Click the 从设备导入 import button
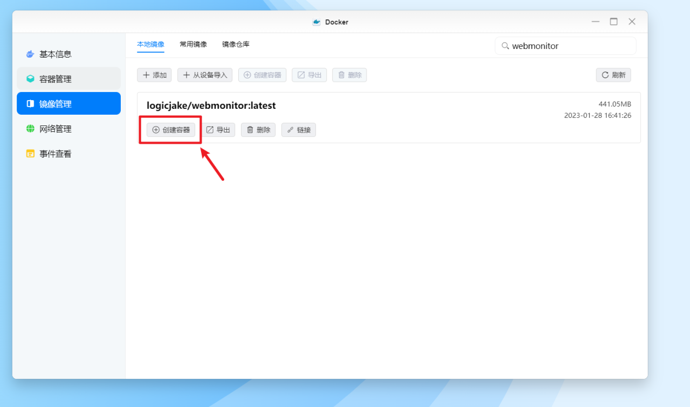This screenshot has height=407, width=690. pyautogui.click(x=204, y=75)
